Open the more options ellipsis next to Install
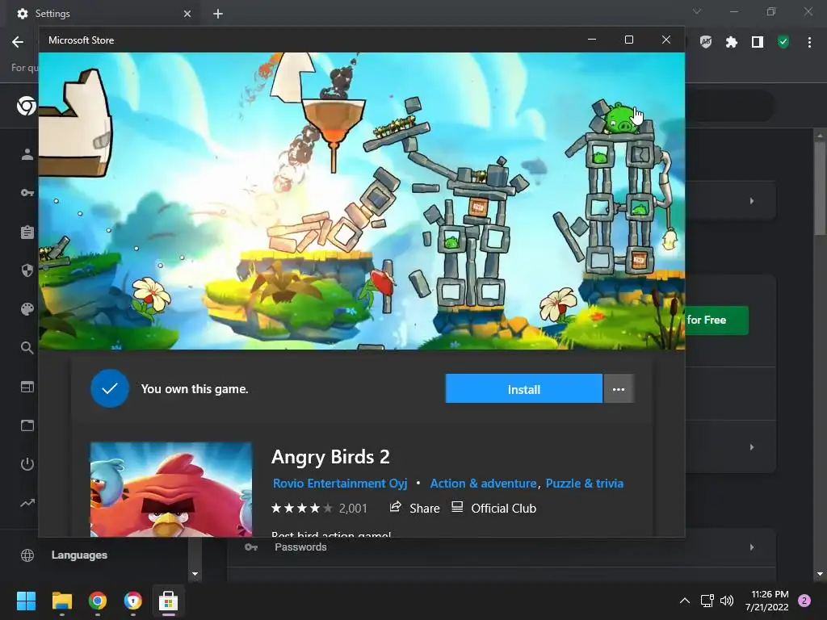827x620 pixels. [x=619, y=389]
